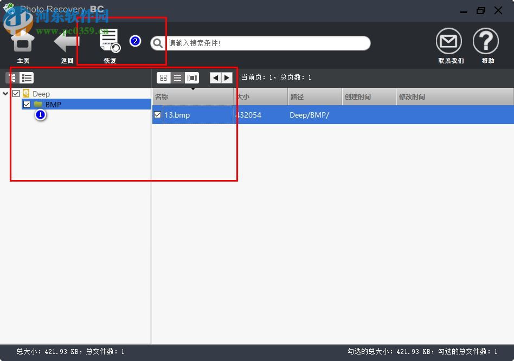Uncheck the Deep folder checkbox
This screenshot has height=361, width=514.
pyautogui.click(x=16, y=93)
